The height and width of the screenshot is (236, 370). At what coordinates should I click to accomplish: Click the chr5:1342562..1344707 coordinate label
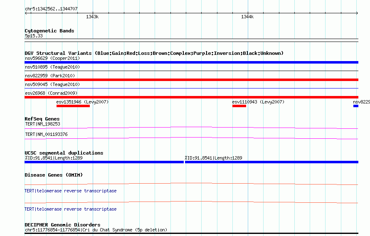click(x=51, y=9)
